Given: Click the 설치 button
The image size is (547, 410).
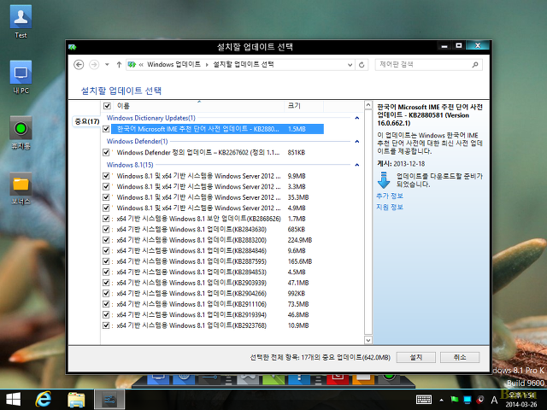Looking at the screenshot, I should click(x=416, y=357).
